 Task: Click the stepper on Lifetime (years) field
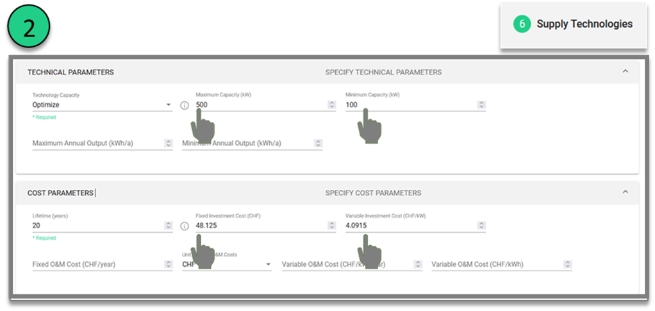point(169,226)
